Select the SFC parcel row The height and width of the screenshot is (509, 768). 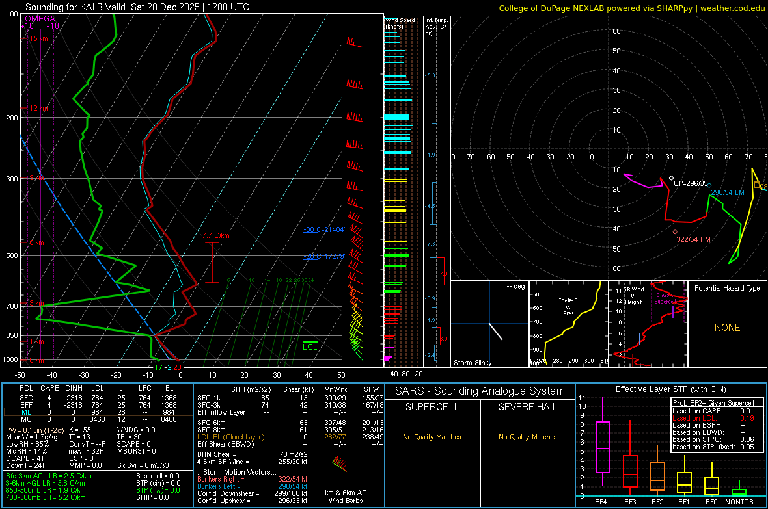[x=98, y=398]
